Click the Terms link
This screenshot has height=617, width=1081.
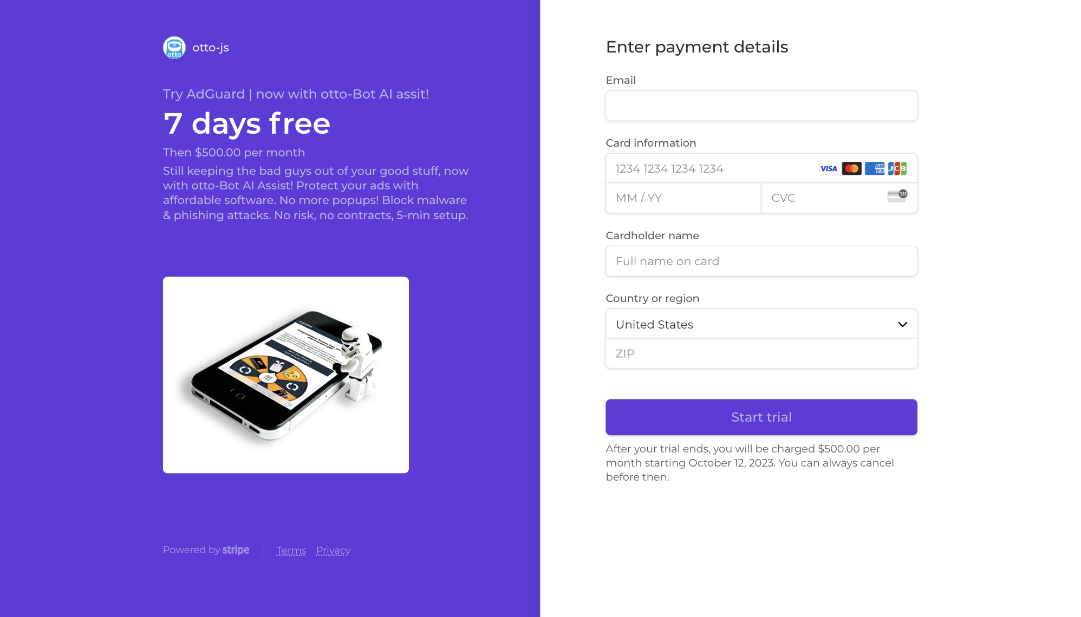[291, 550]
